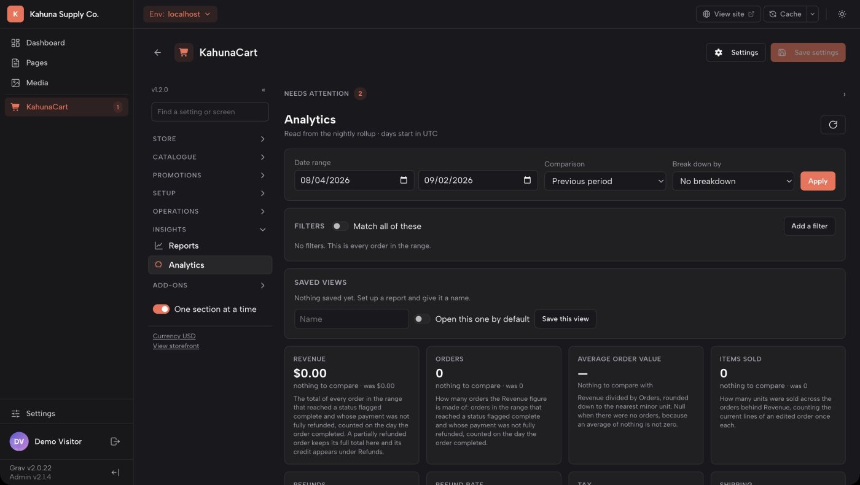Click the KahunaCart orange cart logo
860x485 pixels.
click(184, 53)
